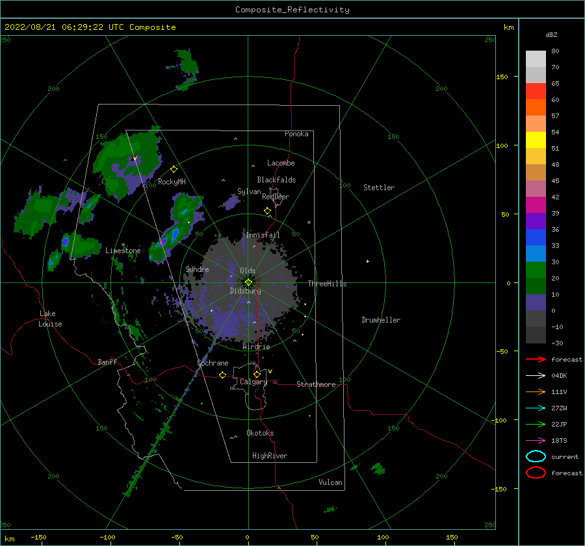Click the red forecast arrow legend icon

click(536, 359)
